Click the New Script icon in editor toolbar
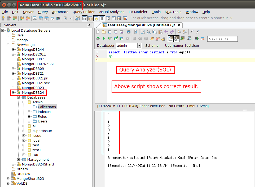255x187 pixels. point(98,32)
